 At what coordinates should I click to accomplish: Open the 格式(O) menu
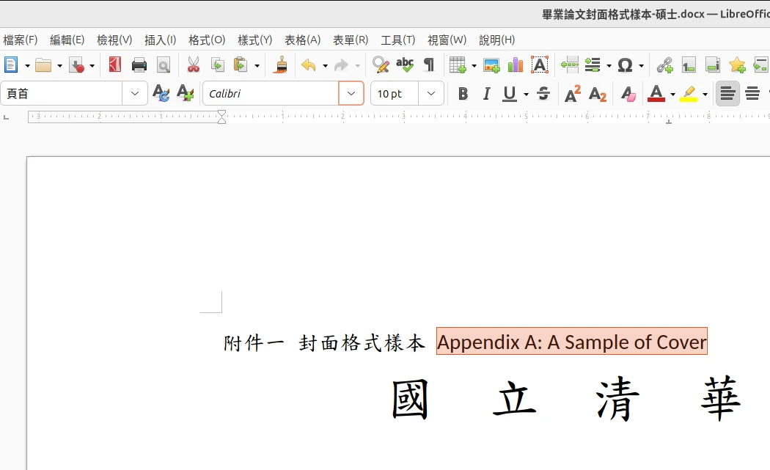207,40
